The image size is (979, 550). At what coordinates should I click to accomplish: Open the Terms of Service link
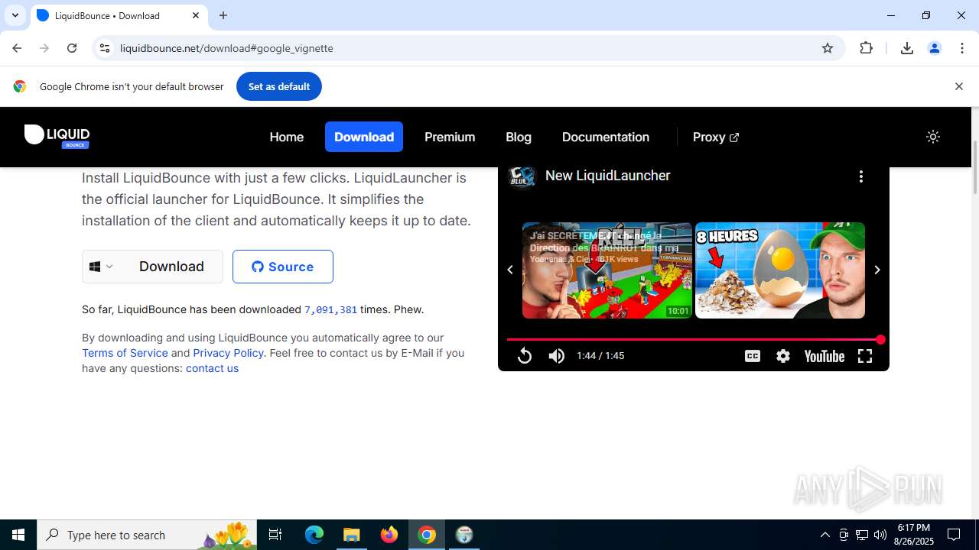tap(125, 353)
